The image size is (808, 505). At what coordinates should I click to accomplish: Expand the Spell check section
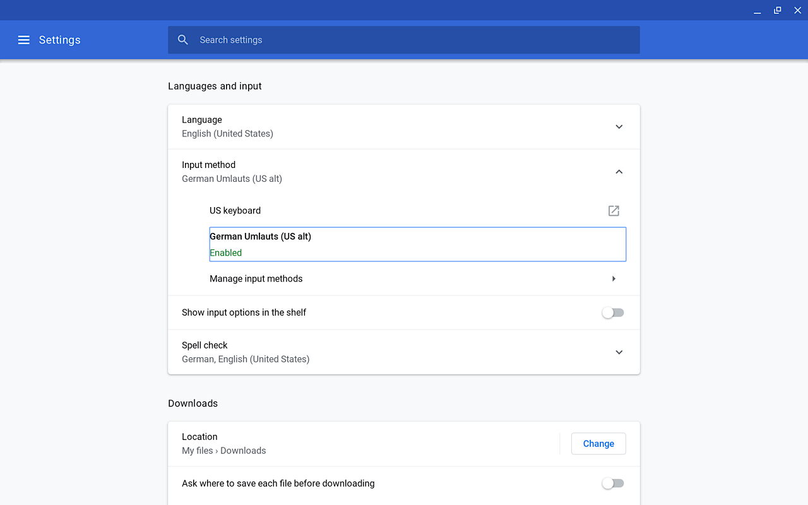point(619,352)
